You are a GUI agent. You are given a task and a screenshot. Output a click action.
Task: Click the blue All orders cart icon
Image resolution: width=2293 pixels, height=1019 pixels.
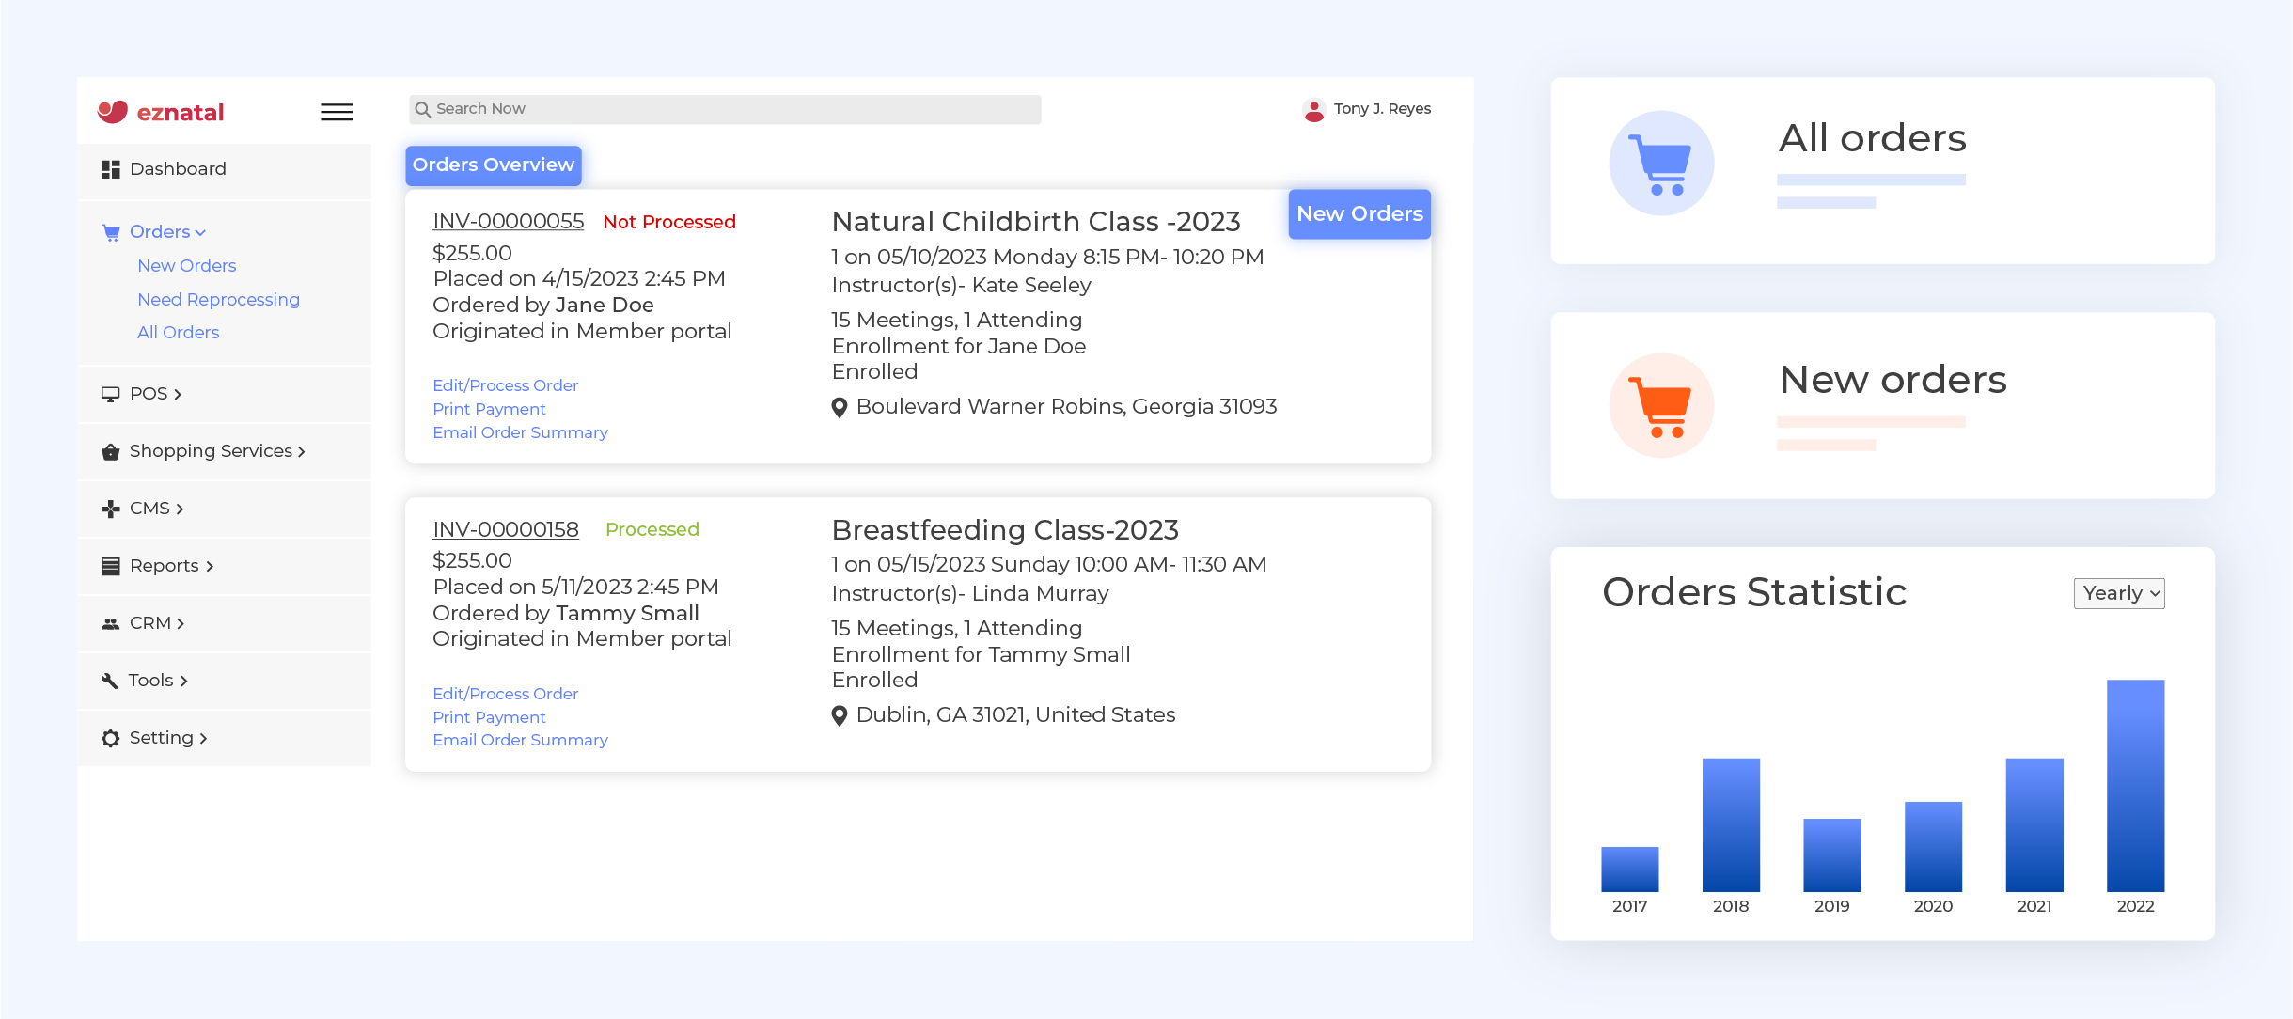[1661, 164]
